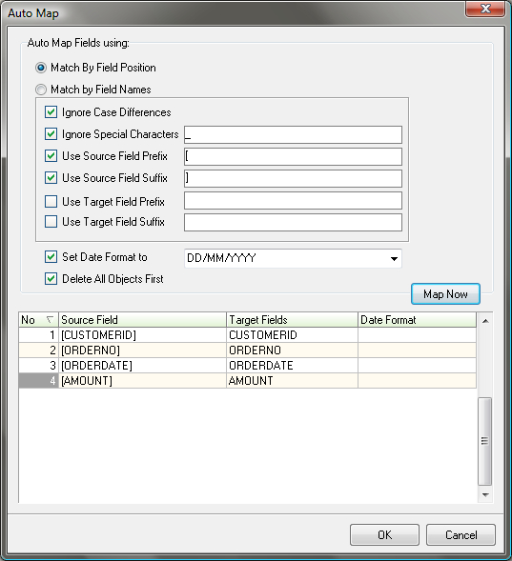Uncheck Ignore Case Differences
512x561 pixels.
(51, 112)
